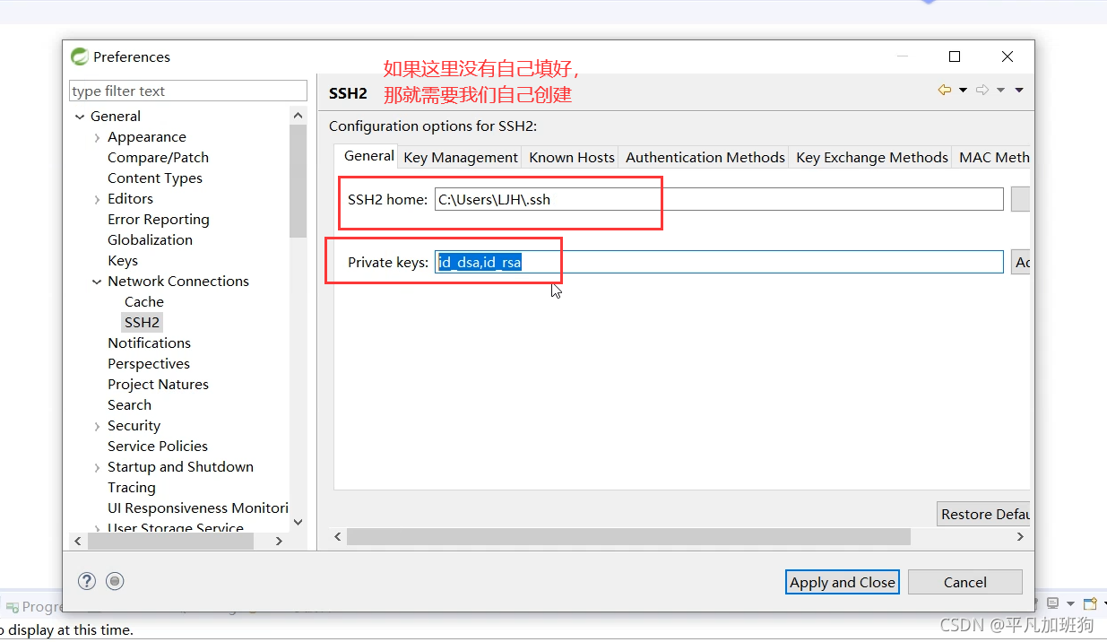Select Error Reporting preference page
1107x642 pixels.
click(159, 220)
